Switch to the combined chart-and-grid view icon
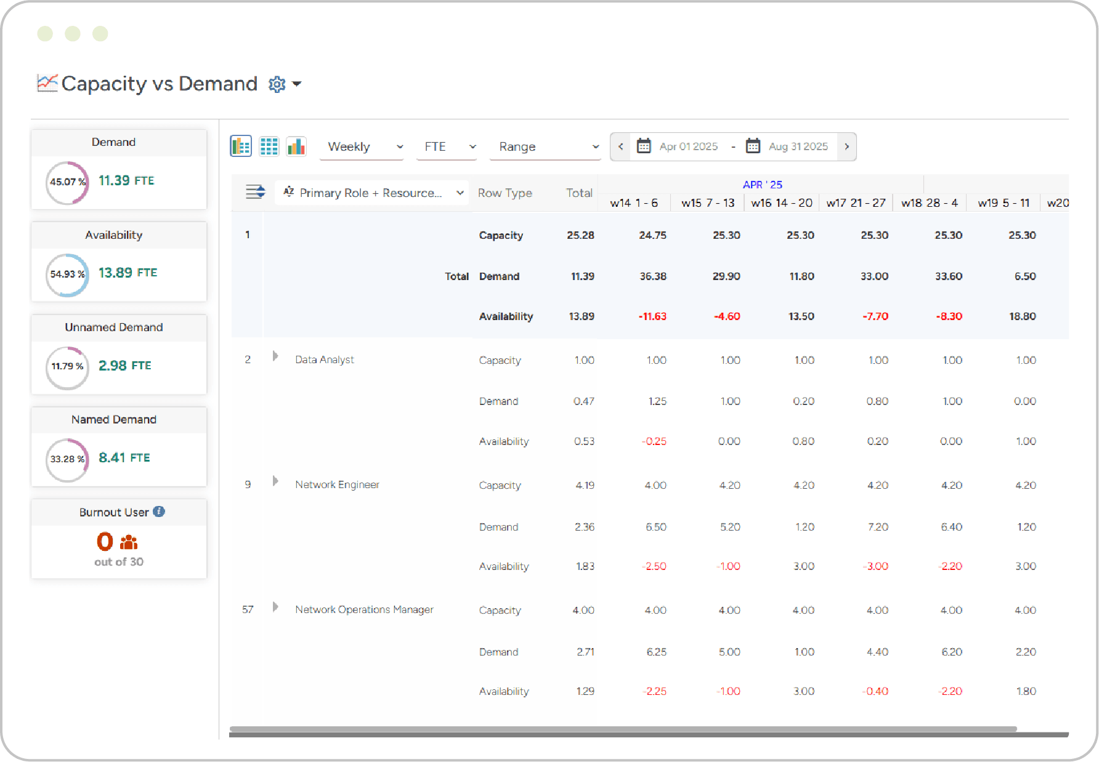 coord(241,146)
